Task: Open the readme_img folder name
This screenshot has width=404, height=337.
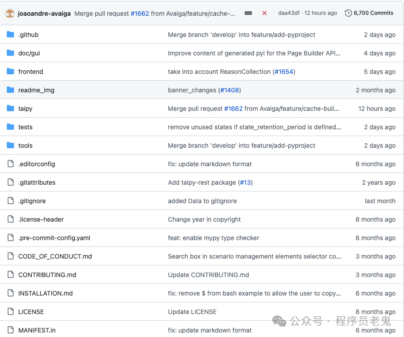Action: pyautogui.click(x=36, y=90)
